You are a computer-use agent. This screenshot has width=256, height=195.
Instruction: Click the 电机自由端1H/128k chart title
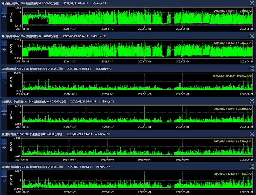pyautogui.click(x=30, y=3)
